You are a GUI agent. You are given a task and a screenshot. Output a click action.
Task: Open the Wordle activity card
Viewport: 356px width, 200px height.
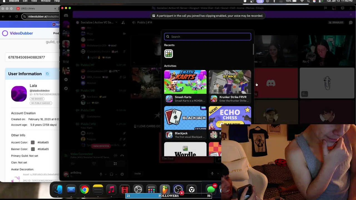pos(185,149)
